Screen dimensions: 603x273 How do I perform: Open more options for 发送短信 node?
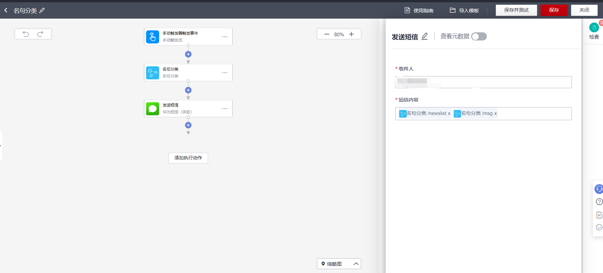[x=225, y=108]
